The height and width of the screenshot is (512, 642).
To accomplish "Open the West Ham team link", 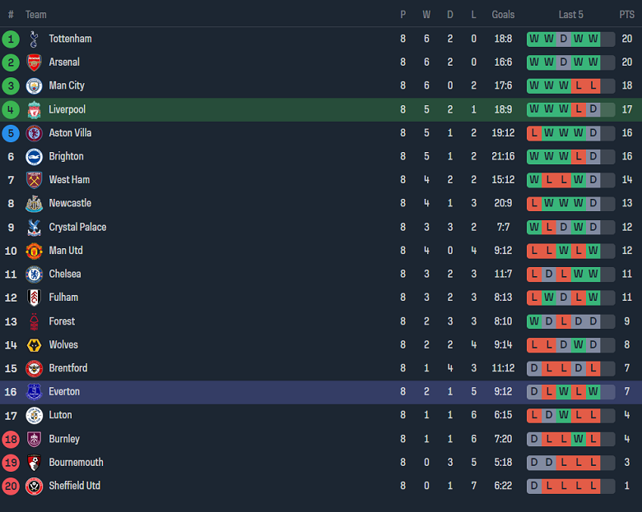I will pos(70,180).
